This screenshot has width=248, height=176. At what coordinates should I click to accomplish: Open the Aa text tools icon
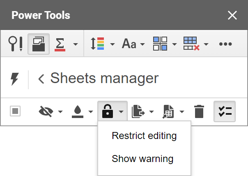(x=129, y=44)
